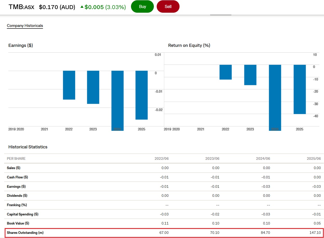Click the 2022 bar in Earnings chart
Viewport: 324px width, 238px height.
click(x=69, y=85)
